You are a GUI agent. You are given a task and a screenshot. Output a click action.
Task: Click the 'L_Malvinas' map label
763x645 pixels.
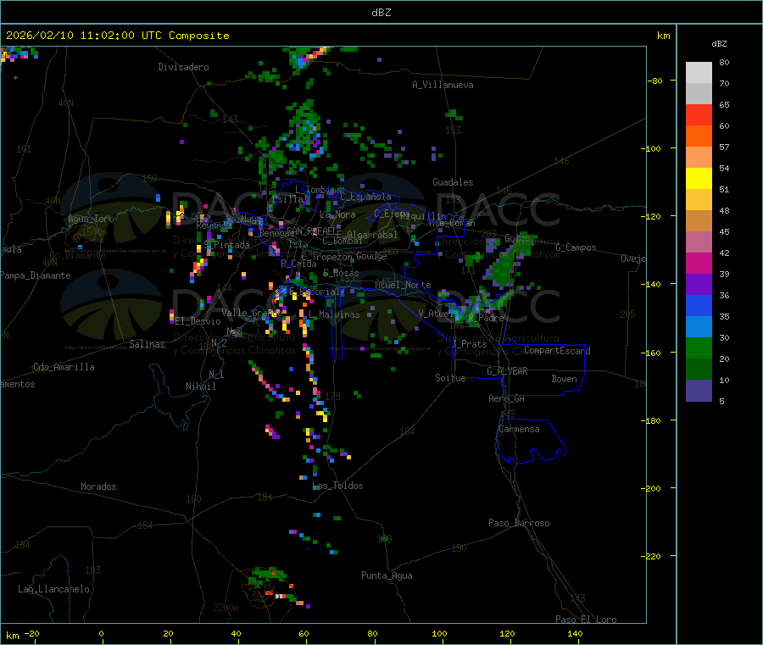tap(334, 314)
